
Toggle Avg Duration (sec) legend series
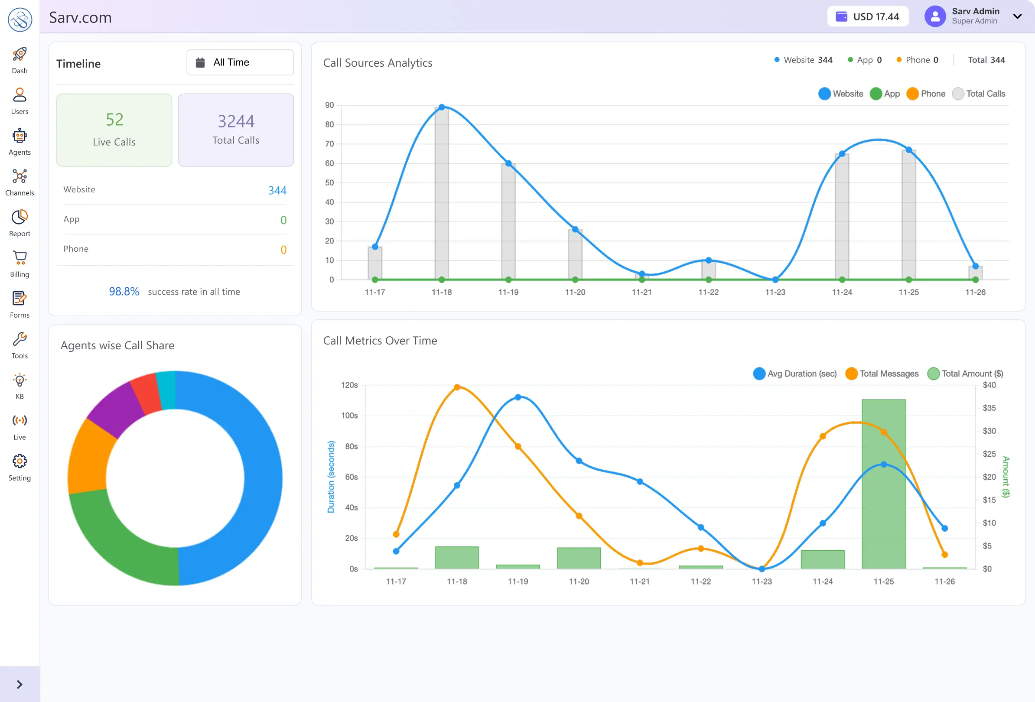(794, 374)
